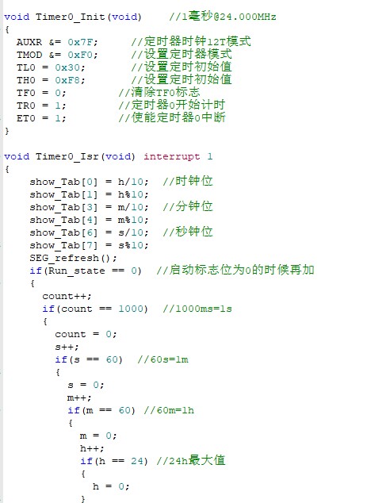The height and width of the screenshot is (503, 390).
Task: Click the statement 'TH0 = 0xF8;'
Action: [51, 80]
